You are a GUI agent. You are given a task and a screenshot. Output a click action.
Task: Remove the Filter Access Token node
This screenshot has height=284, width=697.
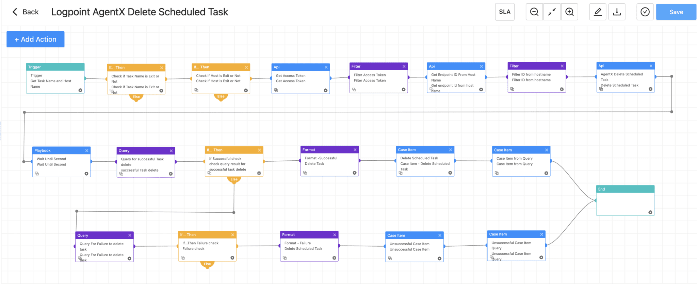tap(404, 67)
